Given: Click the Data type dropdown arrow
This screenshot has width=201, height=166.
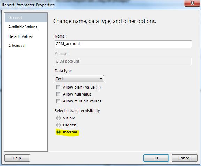Looking at the screenshot, I should pyautogui.click(x=101, y=79).
